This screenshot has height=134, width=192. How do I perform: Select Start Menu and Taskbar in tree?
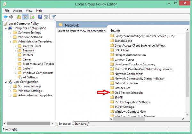point(38,64)
